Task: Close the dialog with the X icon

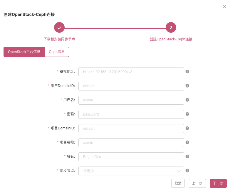Action: tap(224, 6)
